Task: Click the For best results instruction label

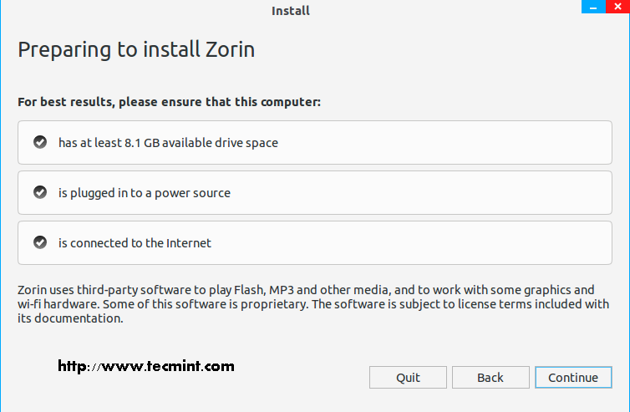Action: (x=169, y=102)
